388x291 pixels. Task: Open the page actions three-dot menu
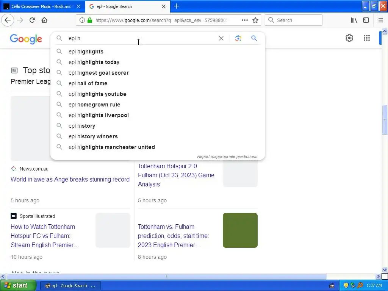(x=244, y=20)
